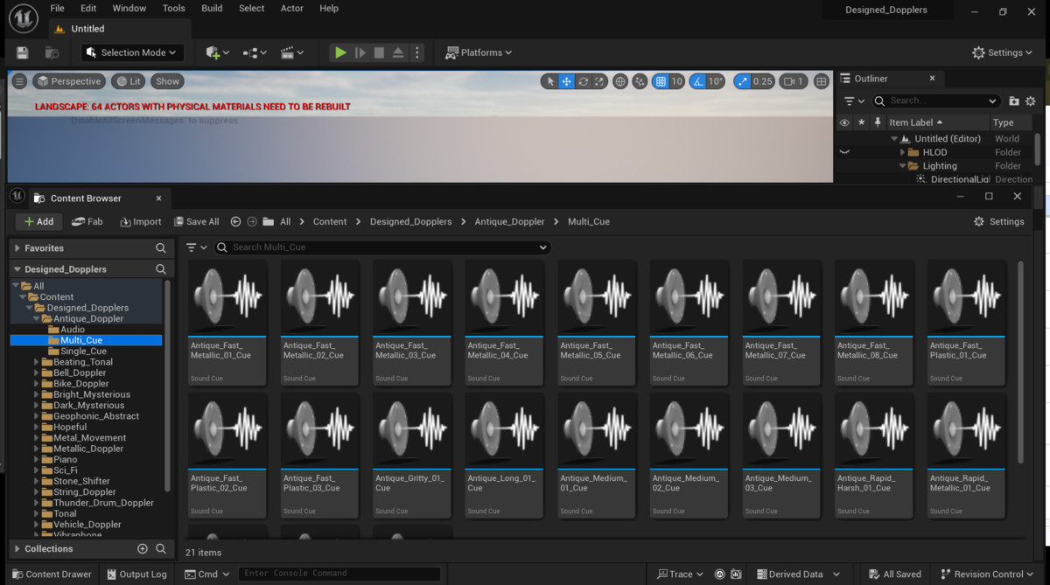
Task: Open the viewport hamburger options menu
Action: pyautogui.click(x=19, y=81)
